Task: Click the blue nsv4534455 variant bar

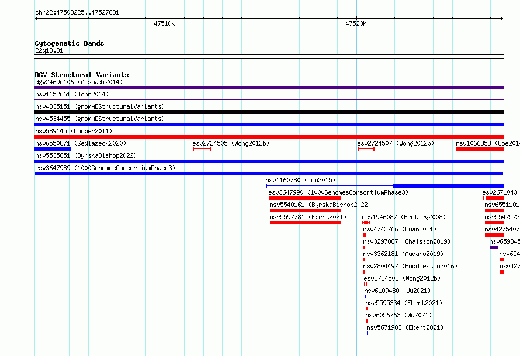Action: 269,125
